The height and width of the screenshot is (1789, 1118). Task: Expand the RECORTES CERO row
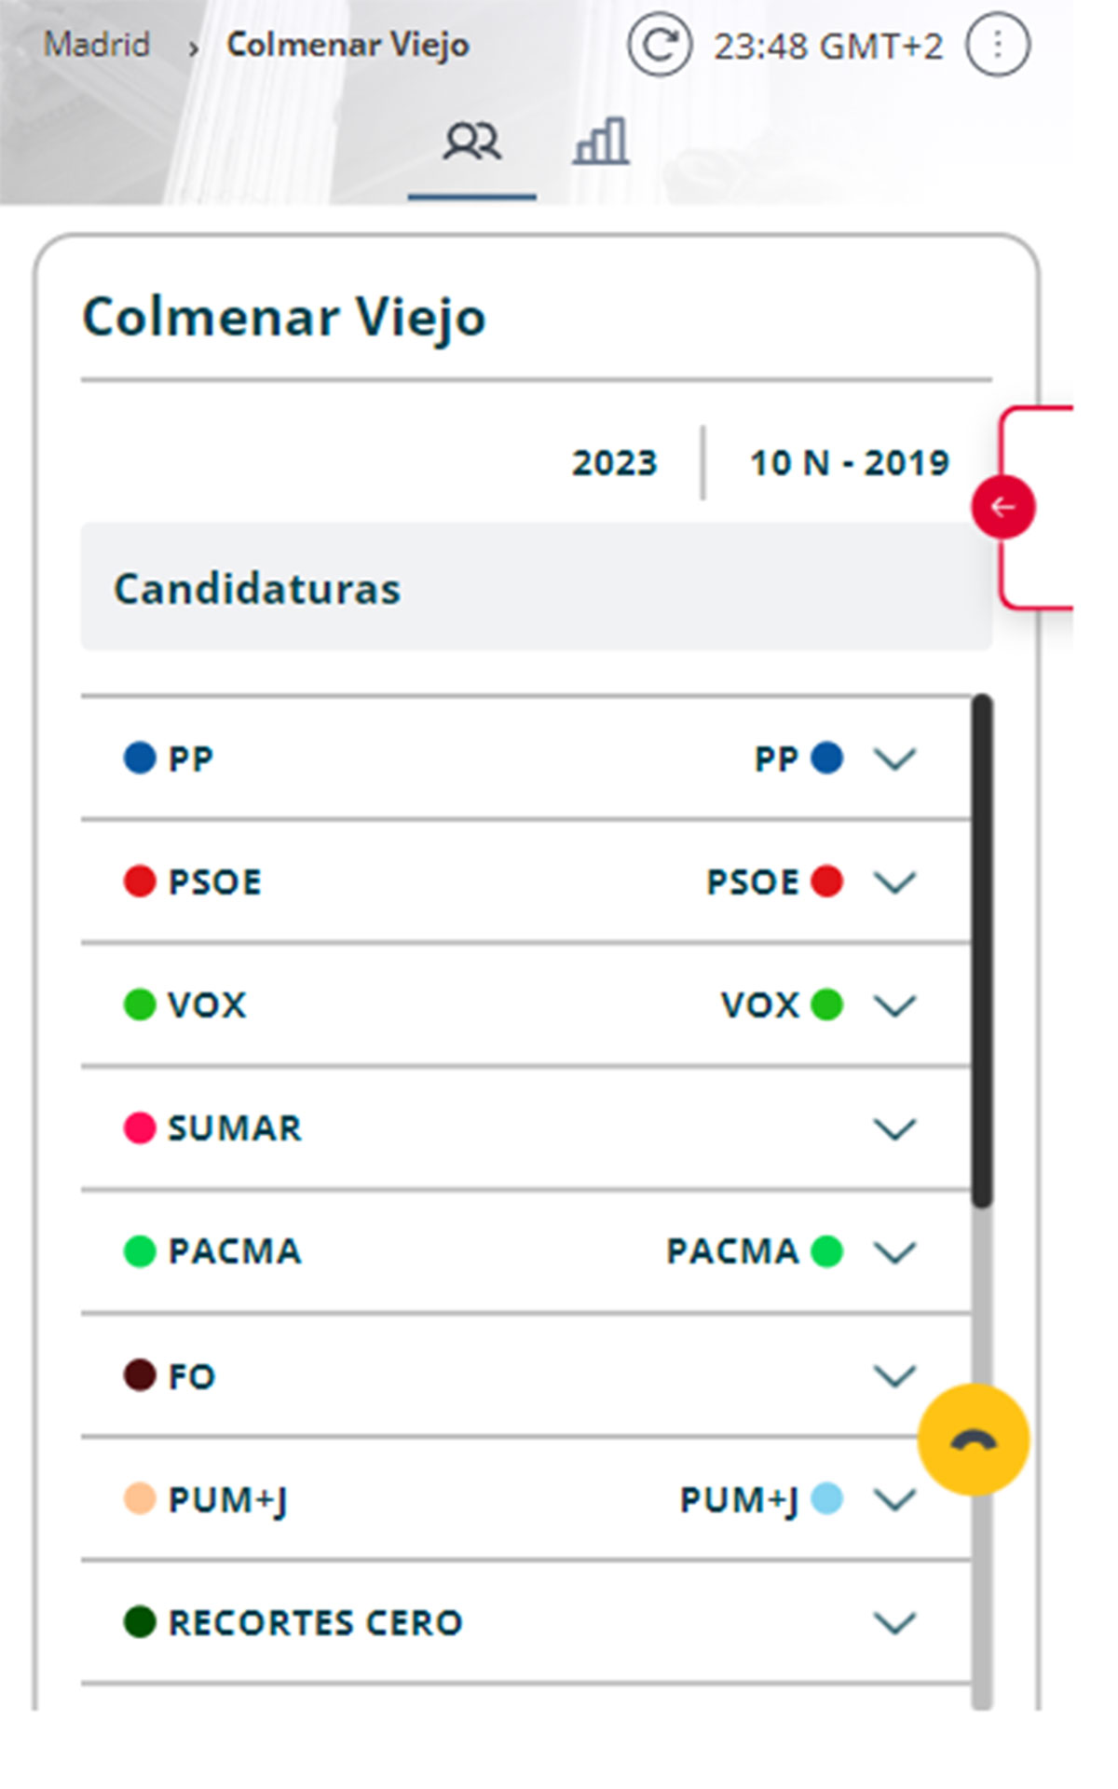(x=894, y=1623)
